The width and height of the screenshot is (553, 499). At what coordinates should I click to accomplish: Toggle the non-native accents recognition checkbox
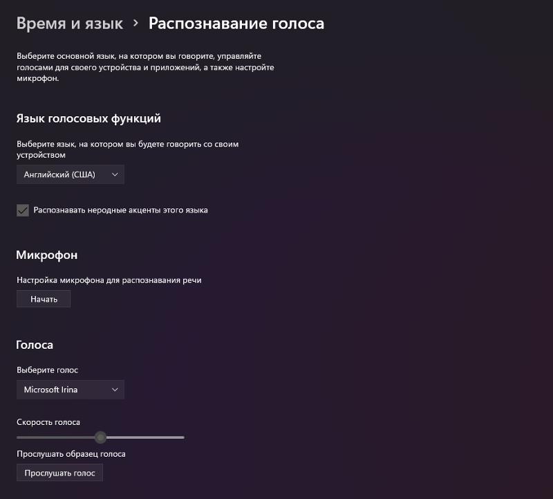coord(23,210)
